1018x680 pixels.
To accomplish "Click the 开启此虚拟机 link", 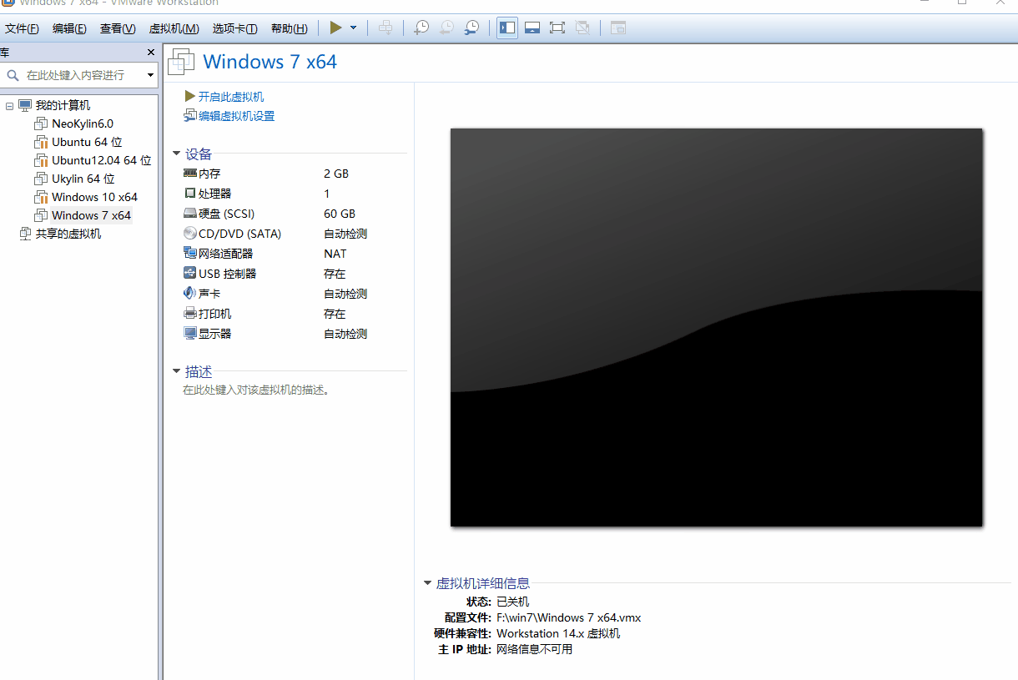I will (x=231, y=97).
